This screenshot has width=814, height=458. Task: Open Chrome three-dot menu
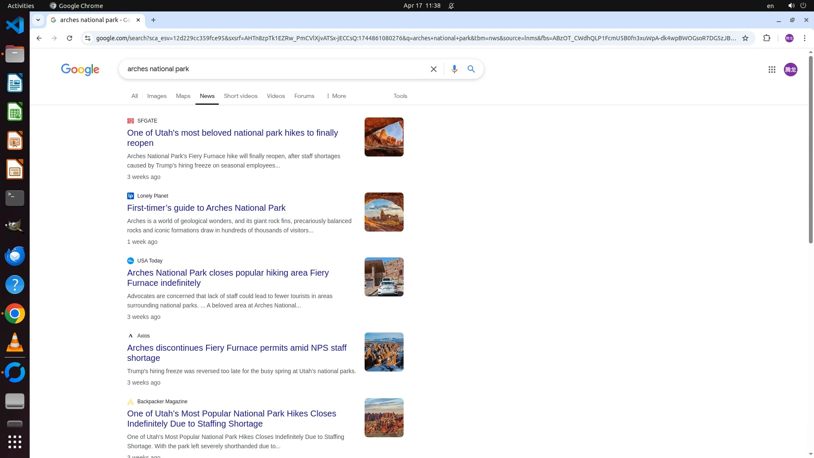[804, 38]
